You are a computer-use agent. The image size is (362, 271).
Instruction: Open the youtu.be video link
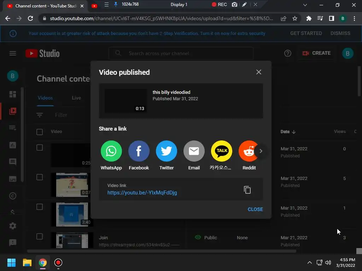[142, 193]
